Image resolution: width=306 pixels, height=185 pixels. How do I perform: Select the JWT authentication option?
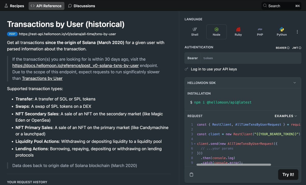point(297,48)
